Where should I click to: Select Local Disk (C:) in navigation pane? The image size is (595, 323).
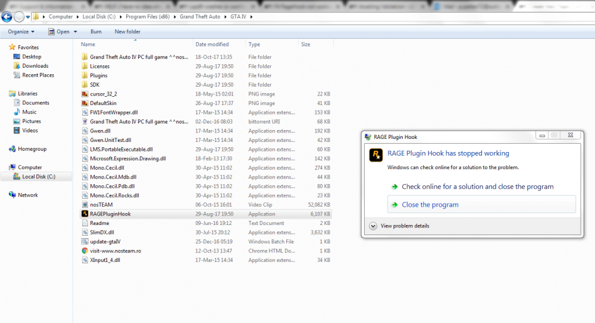click(x=39, y=176)
